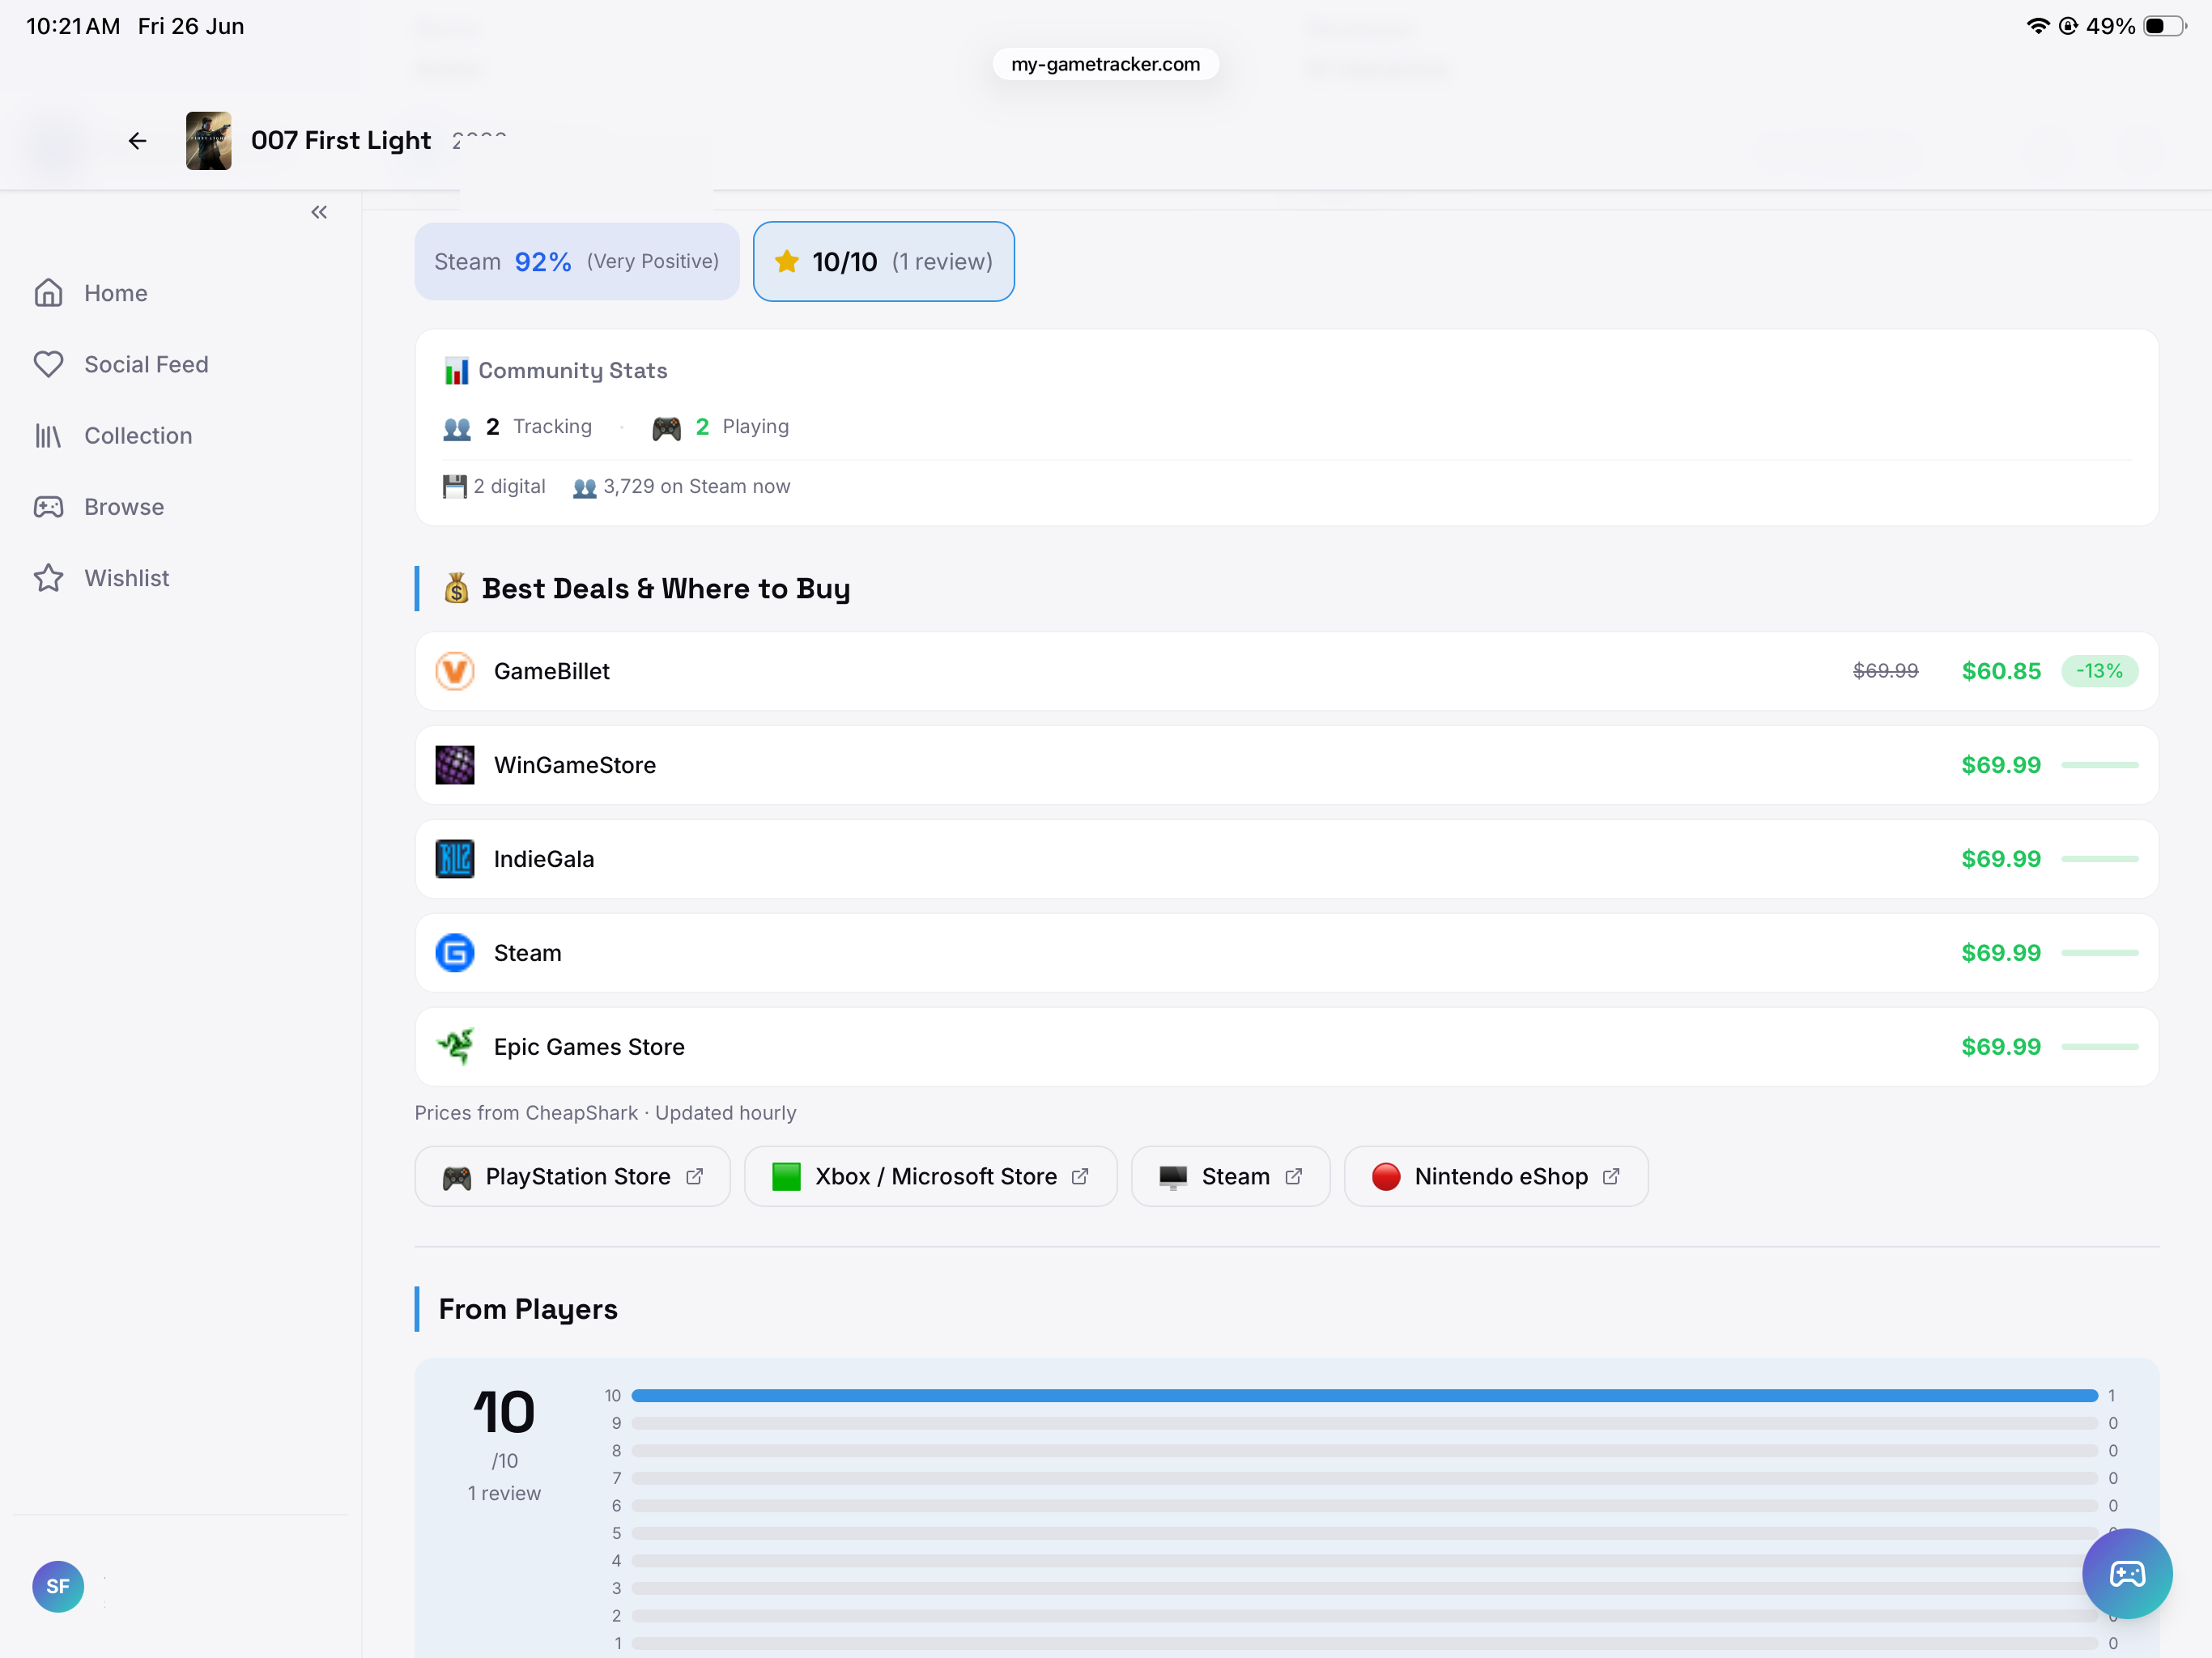Click the yellow star rating icon

pyautogui.click(x=787, y=261)
